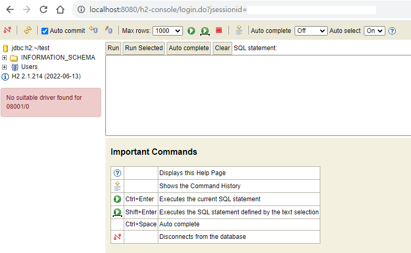Reload the browser page
Screen dimensions: 411x253
point(44,9)
